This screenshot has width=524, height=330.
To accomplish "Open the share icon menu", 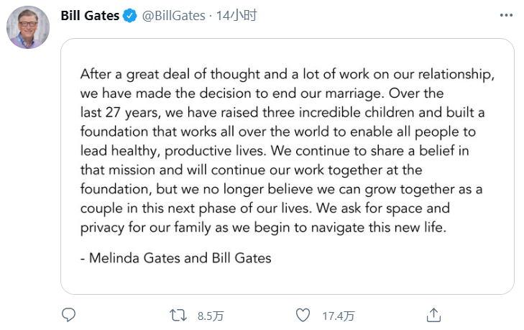I will [x=433, y=315].
